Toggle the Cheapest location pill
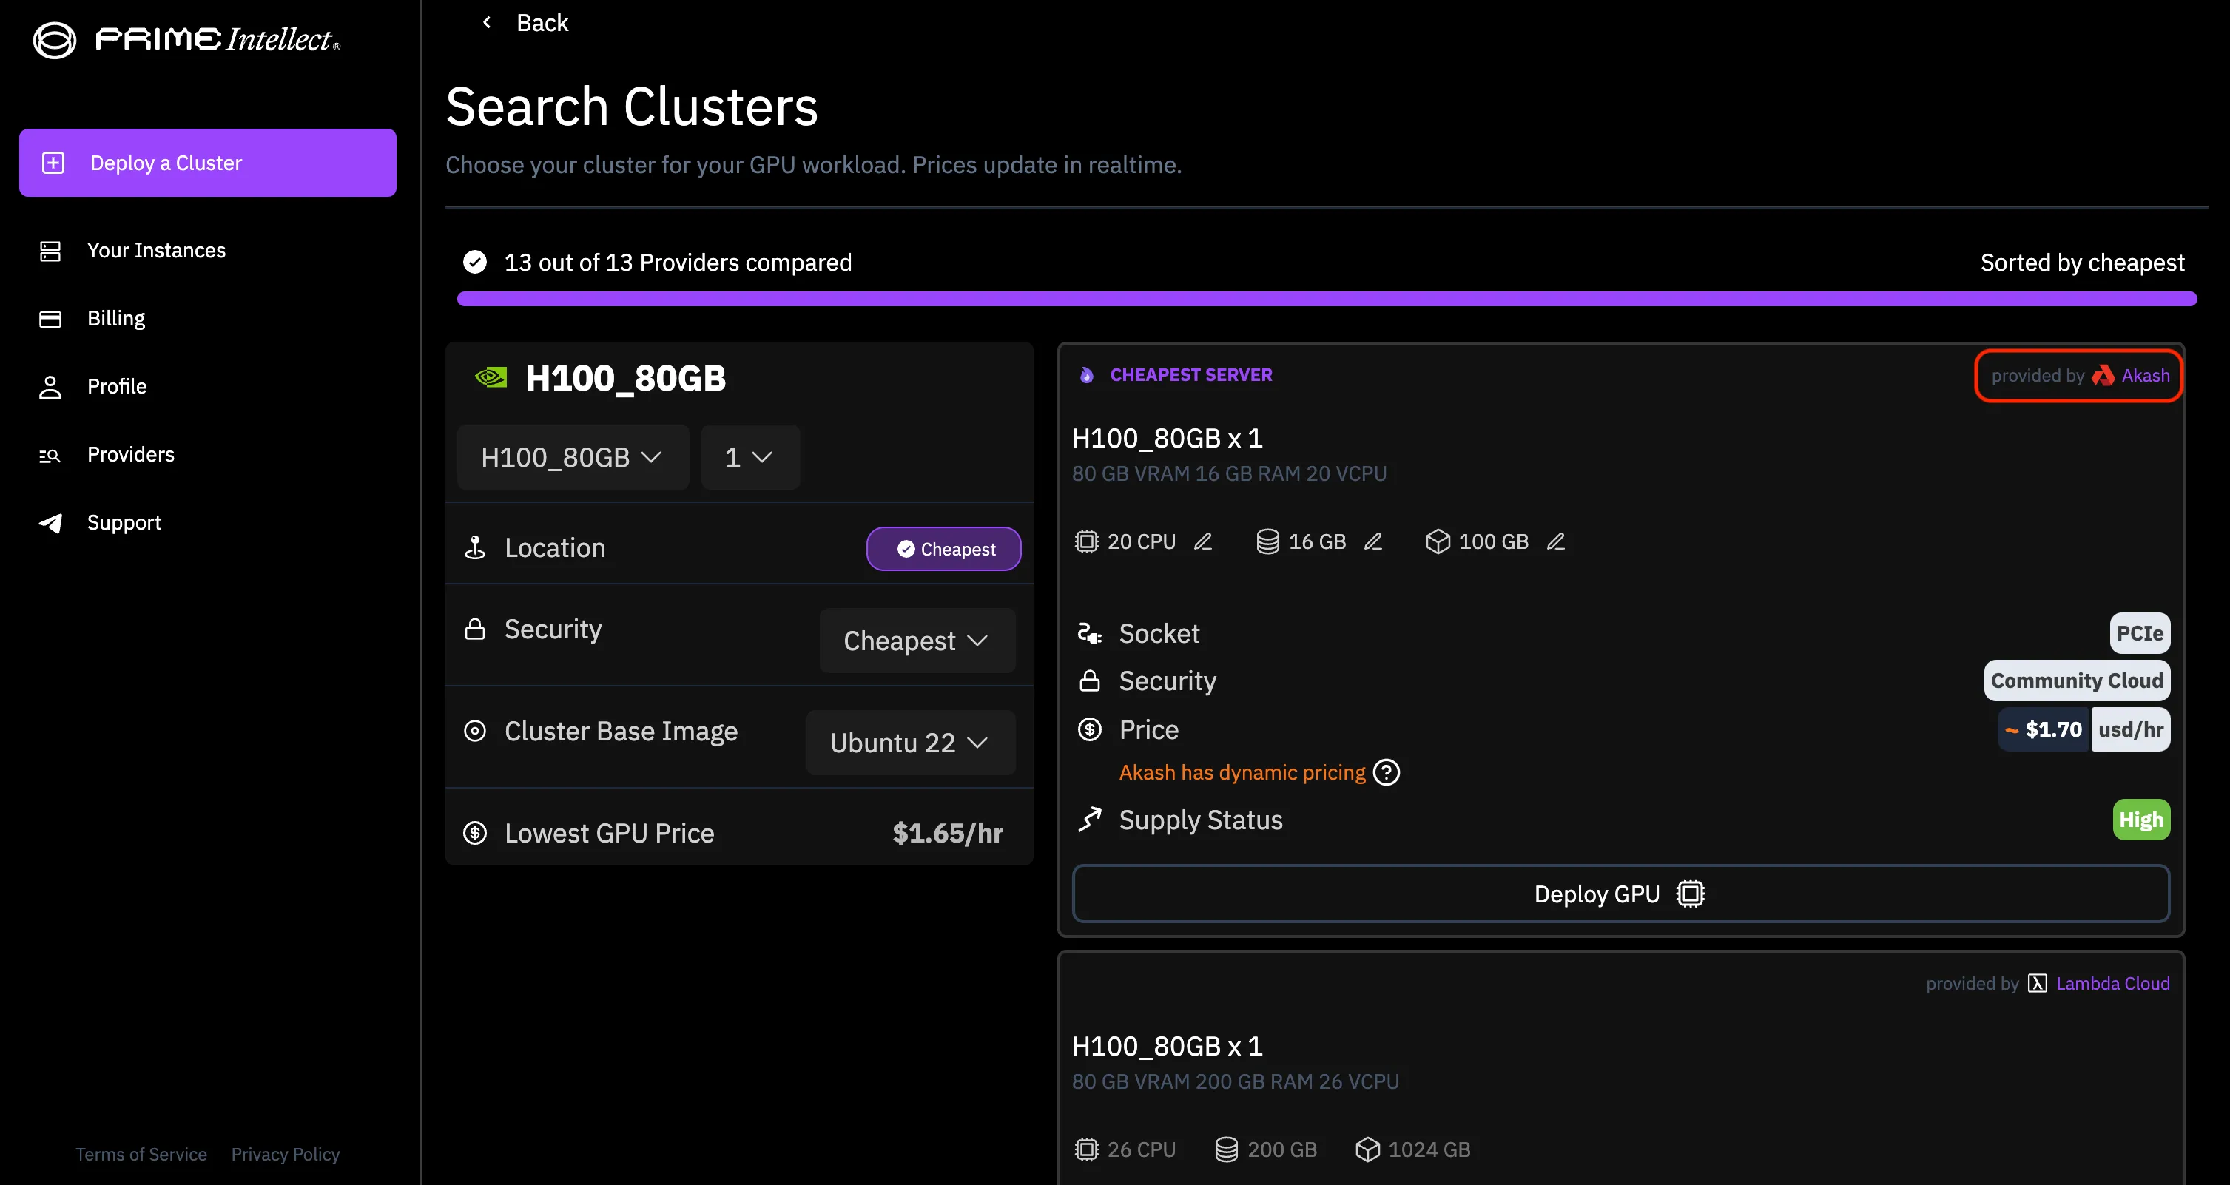Screen dimensions: 2230x1185 click(x=943, y=549)
